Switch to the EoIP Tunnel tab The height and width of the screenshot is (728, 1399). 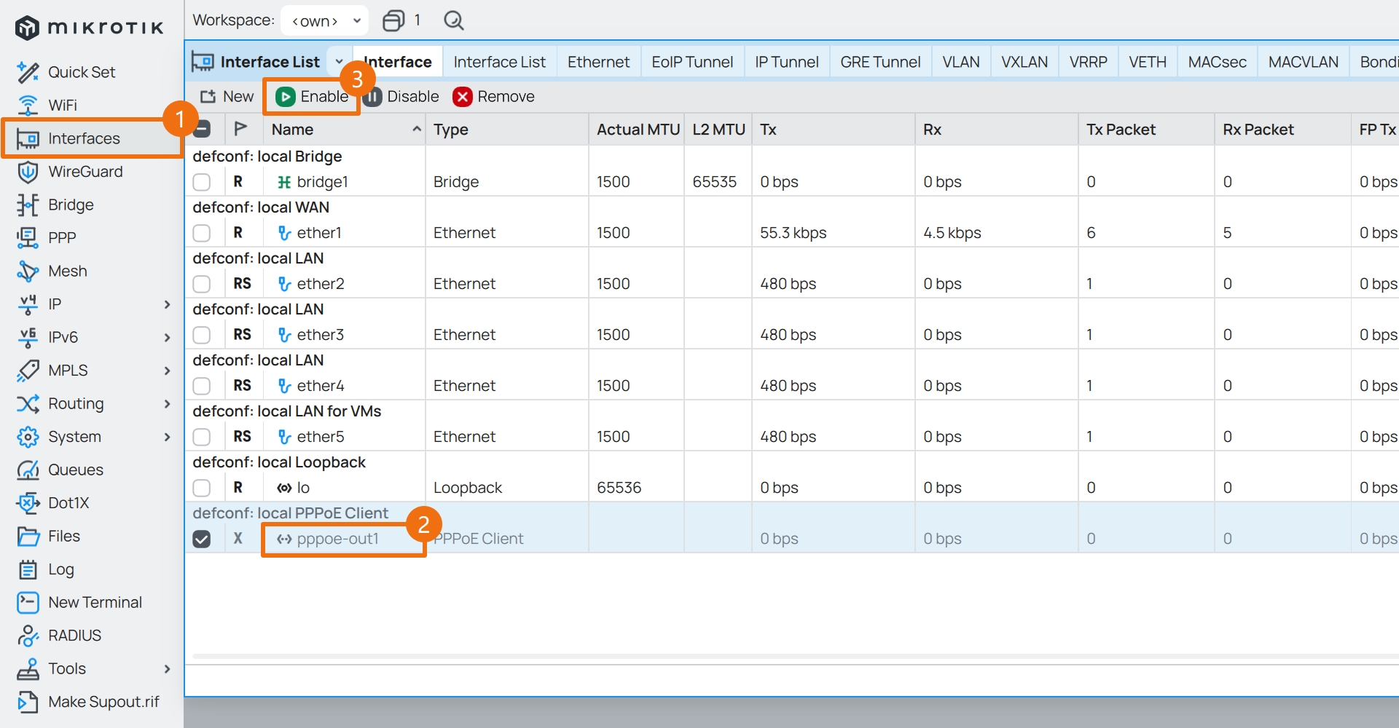[692, 62]
